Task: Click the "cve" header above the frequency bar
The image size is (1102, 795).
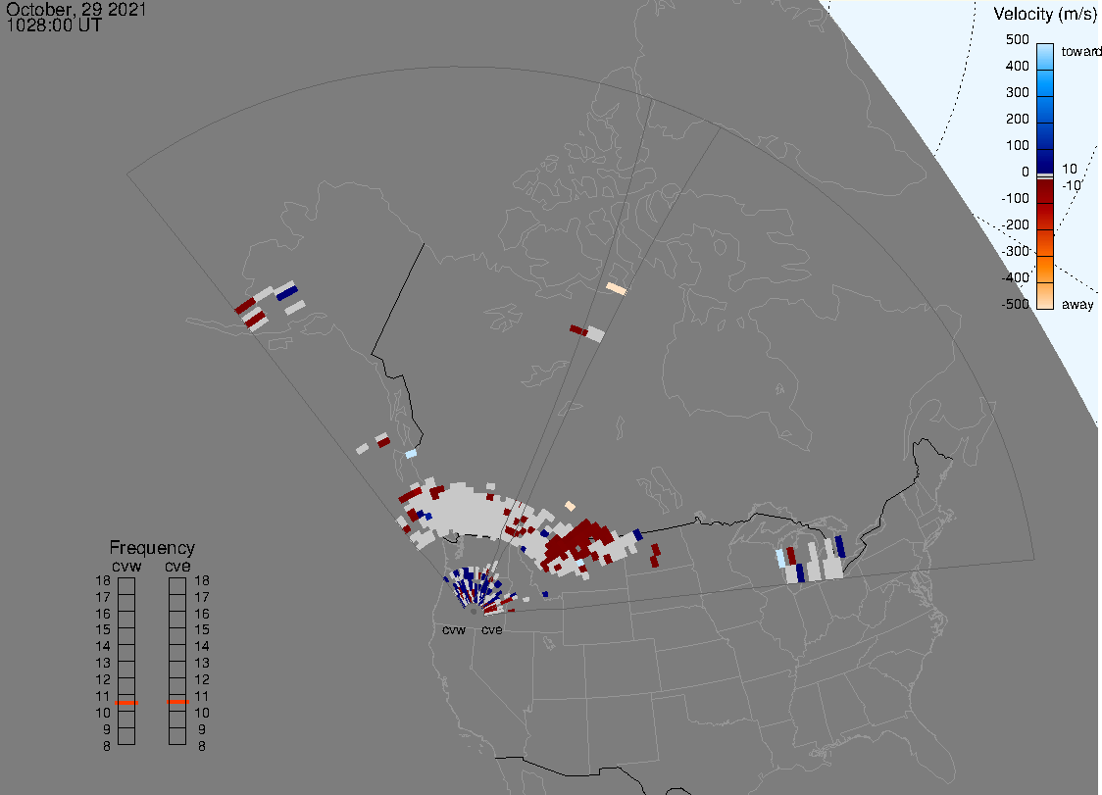Action: [x=177, y=566]
